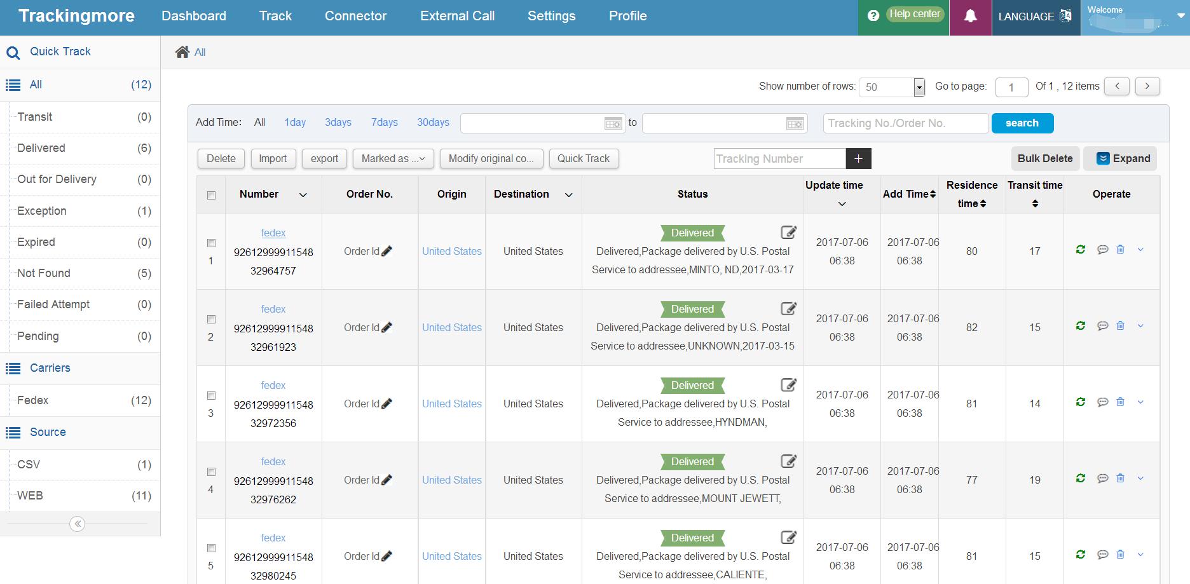This screenshot has height=584, width=1190.
Task: Toggle the select-all header checkbox
Action: [x=212, y=196]
